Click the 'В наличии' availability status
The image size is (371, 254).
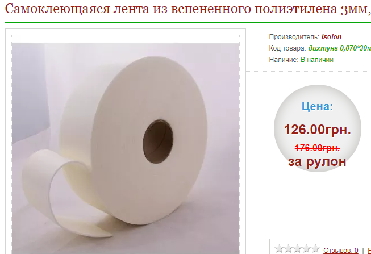click(x=317, y=60)
